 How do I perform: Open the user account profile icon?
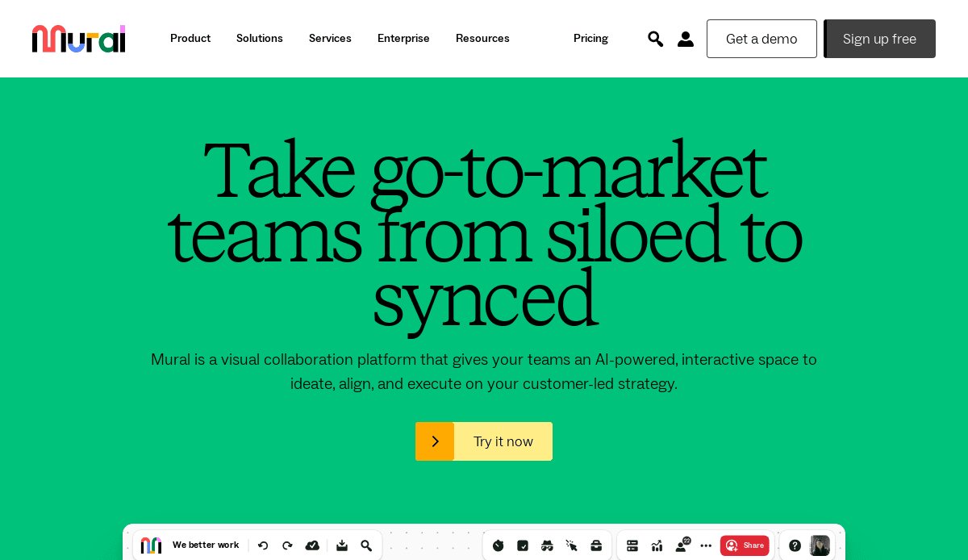(x=686, y=39)
